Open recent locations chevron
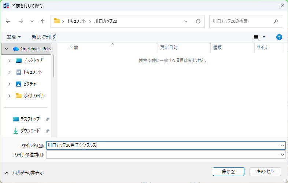Image resolution: width=288 pixels, height=183 pixels. (x=32, y=21)
